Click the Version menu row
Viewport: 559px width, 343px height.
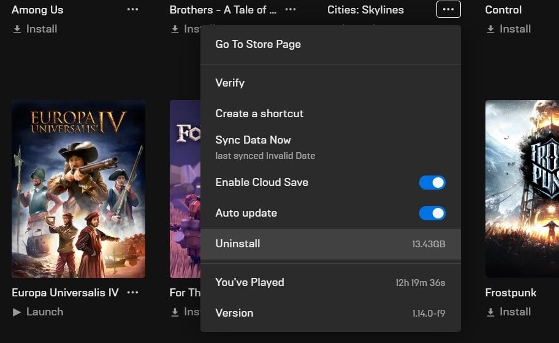[x=330, y=313]
